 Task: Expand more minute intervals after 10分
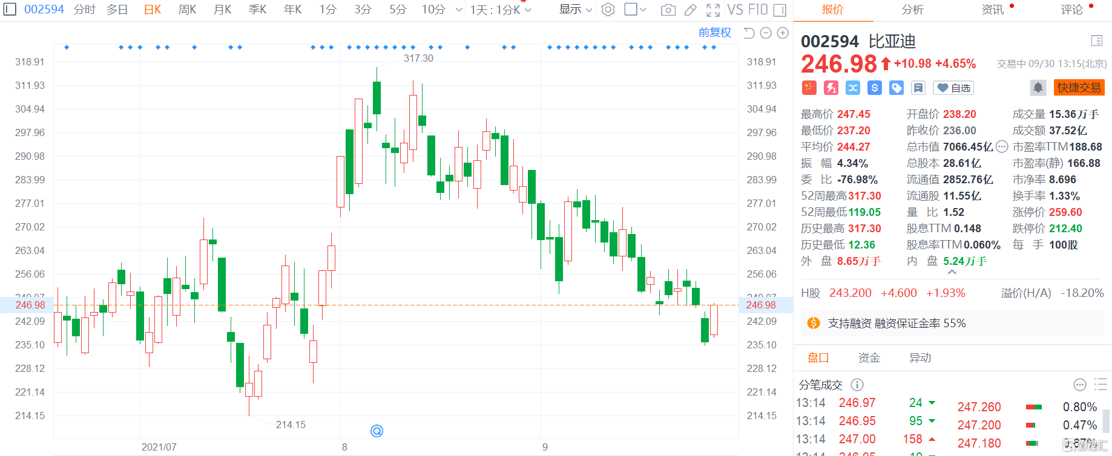[x=459, y=10]
